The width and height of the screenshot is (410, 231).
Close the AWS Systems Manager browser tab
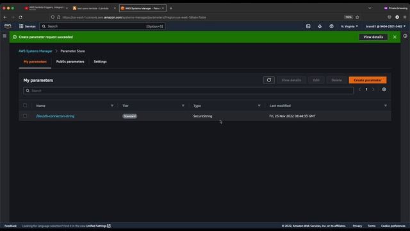[x=163, y=8]
